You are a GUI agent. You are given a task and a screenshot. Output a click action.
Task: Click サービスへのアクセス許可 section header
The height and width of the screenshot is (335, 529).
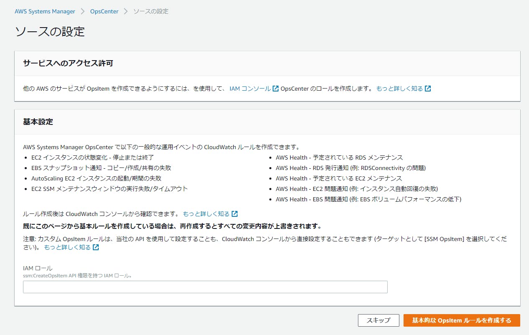[x=68, y=63]
